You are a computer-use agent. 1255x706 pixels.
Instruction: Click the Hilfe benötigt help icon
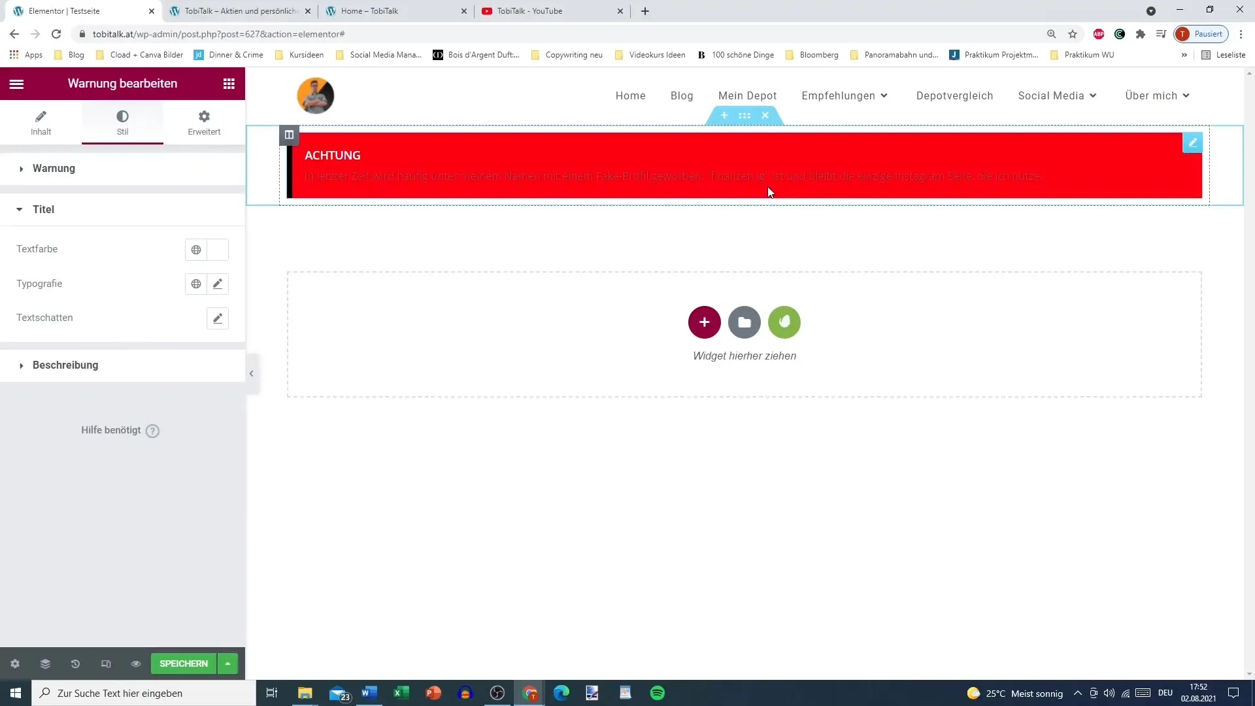click(152, 430)
